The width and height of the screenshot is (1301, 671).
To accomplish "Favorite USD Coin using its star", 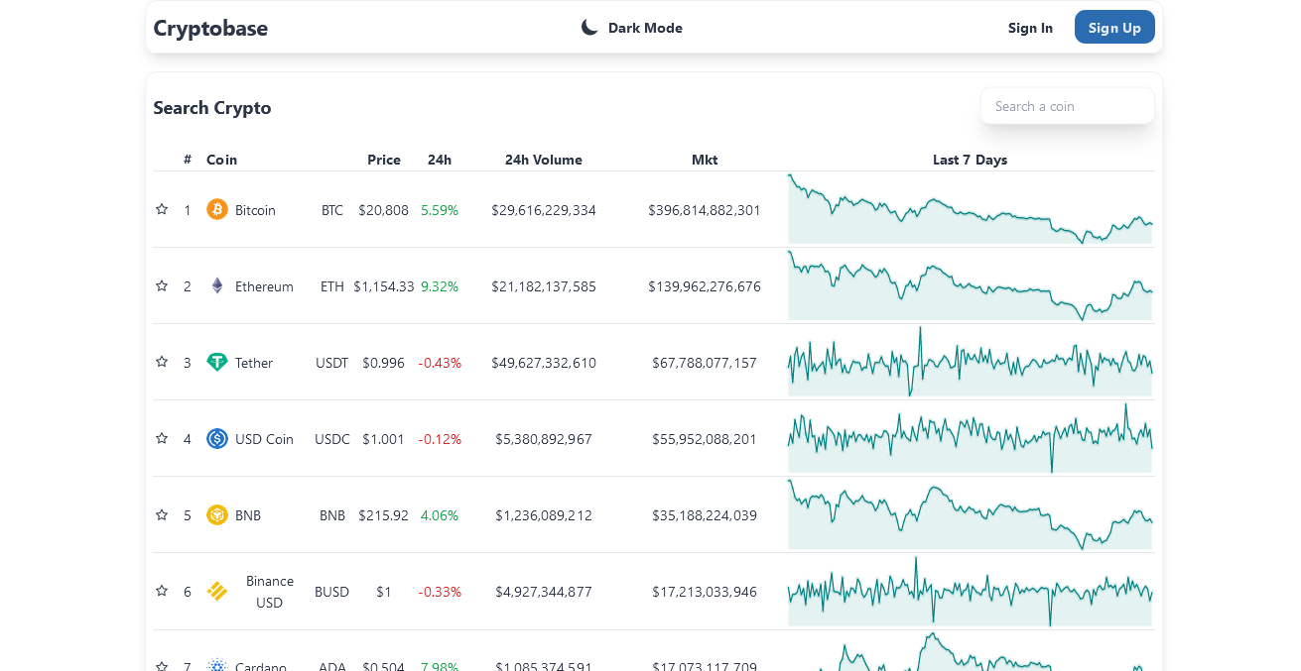I will (162, 438).
